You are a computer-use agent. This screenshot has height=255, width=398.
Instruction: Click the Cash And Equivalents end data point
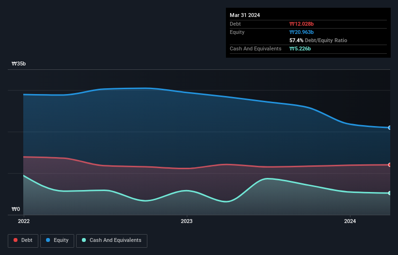point(390,193)
